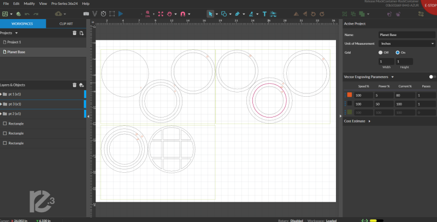
Task: Delete project using Projects trash icon
Action: coord(74,33)
